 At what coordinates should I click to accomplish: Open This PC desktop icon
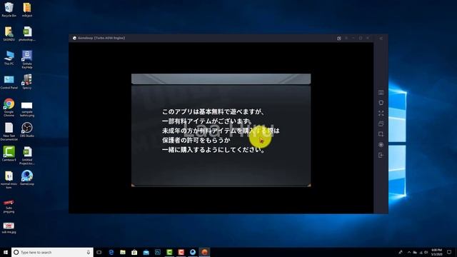pyautogui.click(x=9, y=58)
